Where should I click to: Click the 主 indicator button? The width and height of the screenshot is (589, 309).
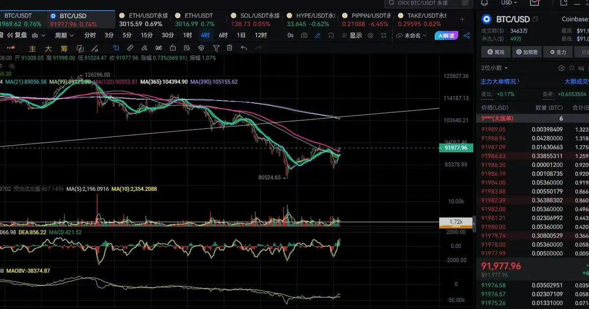click(x=33, y=49)
